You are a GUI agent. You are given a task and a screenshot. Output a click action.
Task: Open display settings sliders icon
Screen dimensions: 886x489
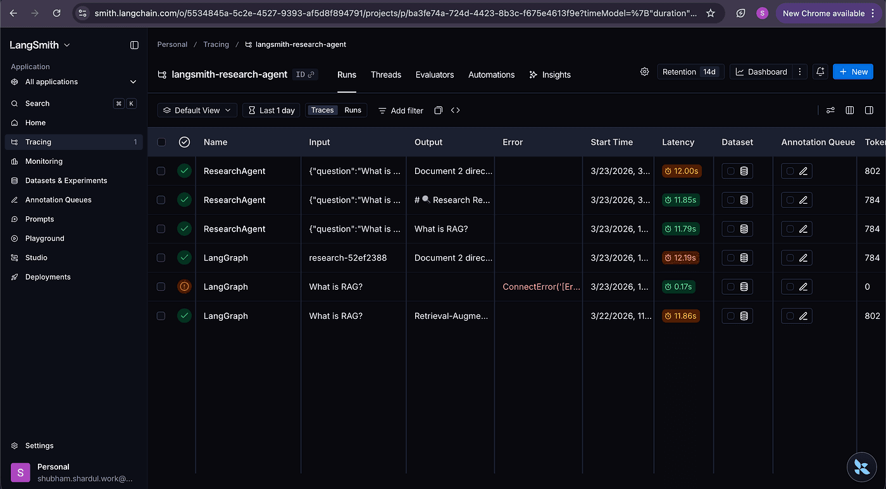pos(830,110)
